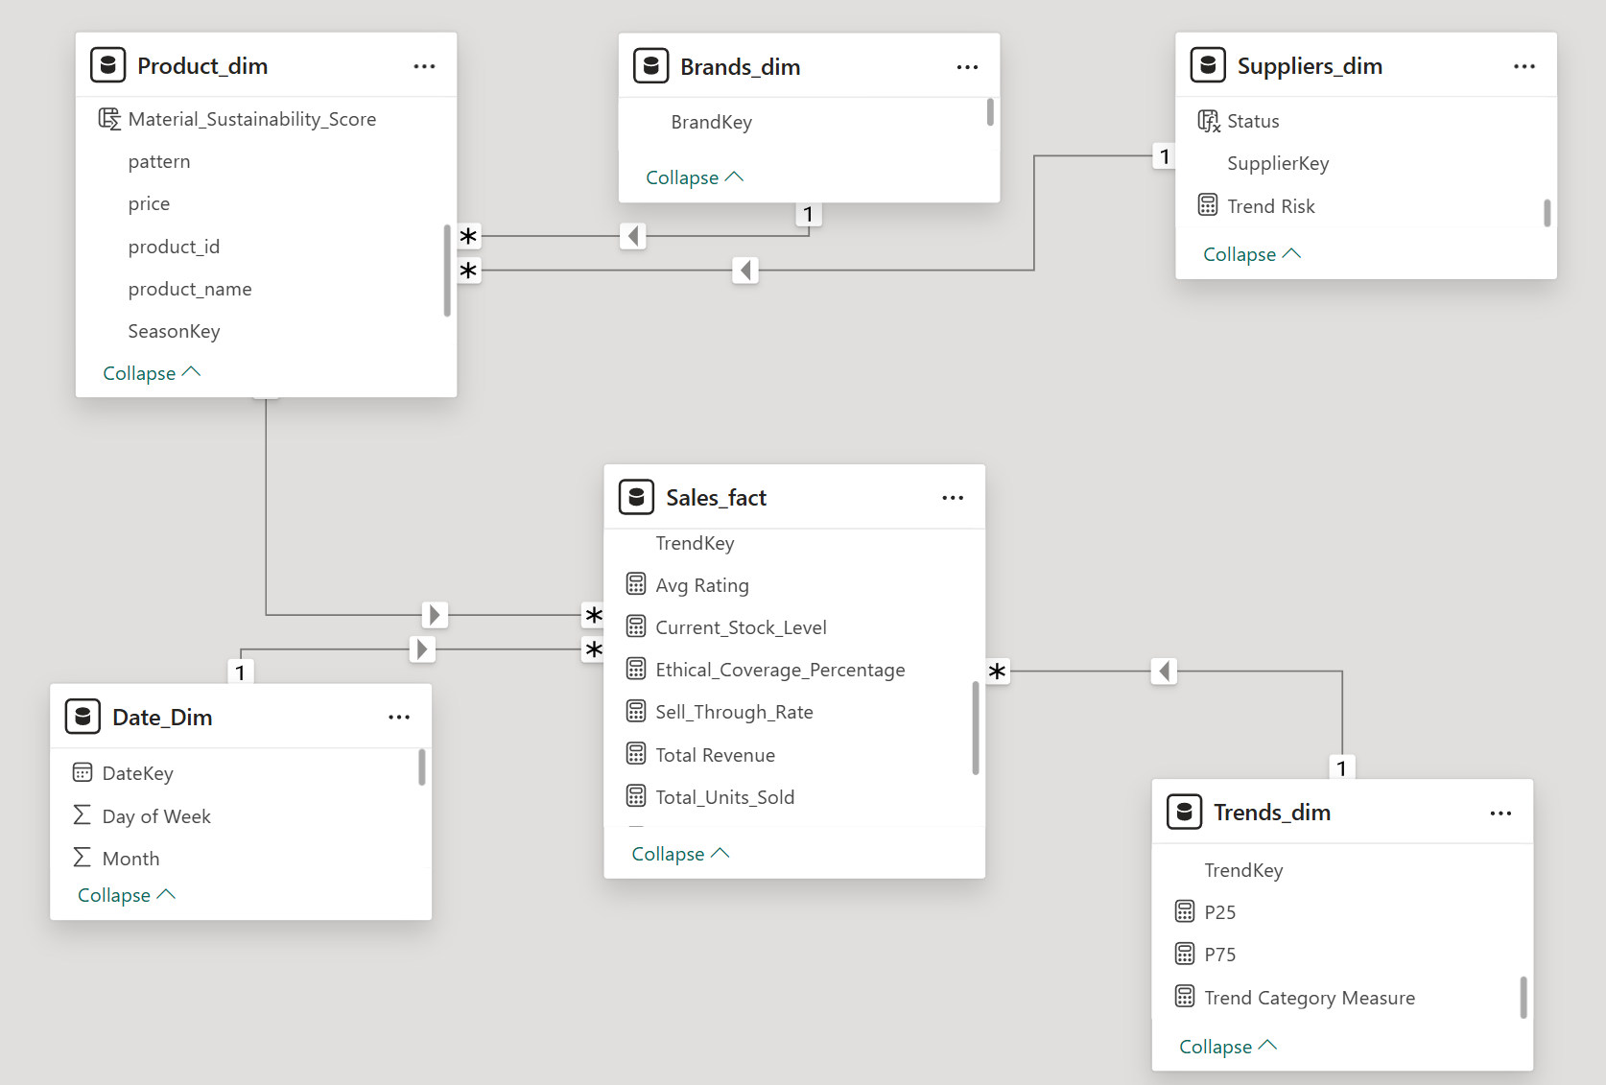
Task: Open more options menu for Brands_dim
Action: (x=967, y=65)
